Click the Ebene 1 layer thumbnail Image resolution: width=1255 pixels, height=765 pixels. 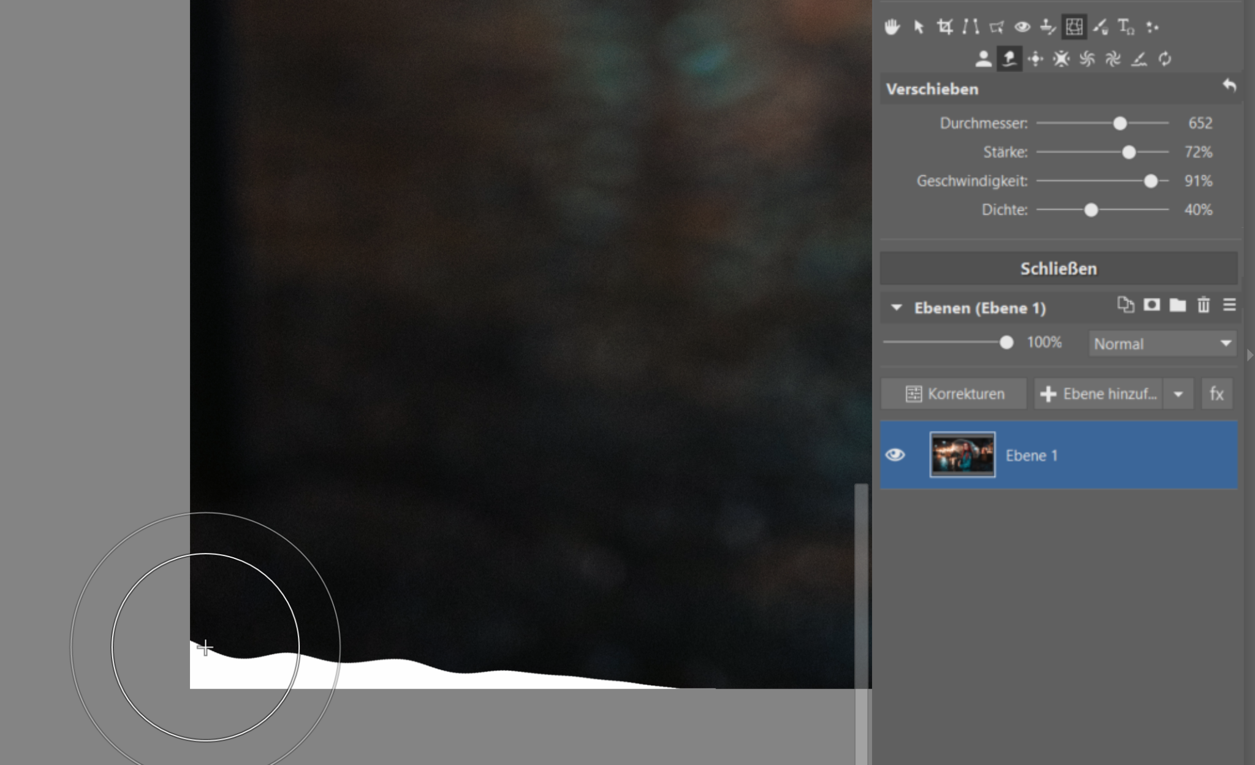point(962,455)
